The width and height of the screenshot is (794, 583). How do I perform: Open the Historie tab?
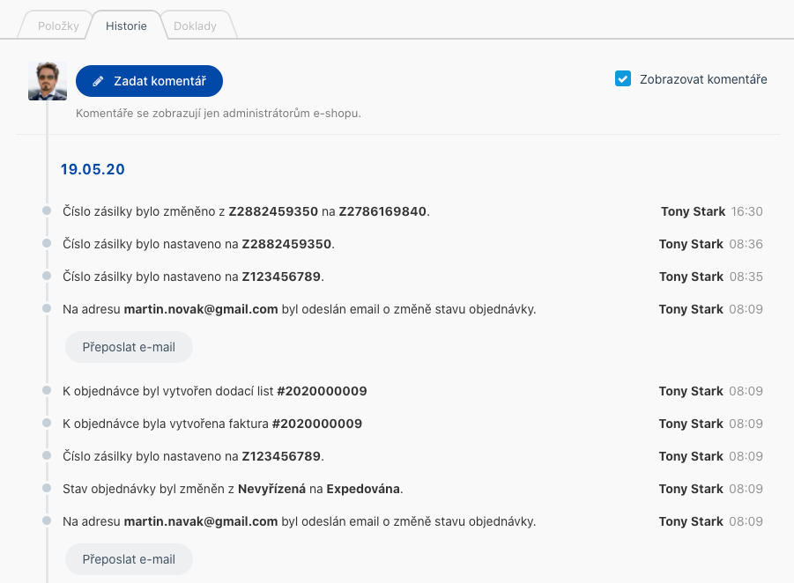coord(126,26)
